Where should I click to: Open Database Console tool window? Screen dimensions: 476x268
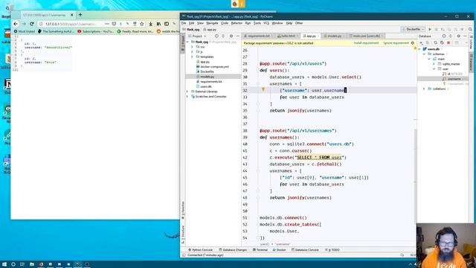[x=305, y=250]
